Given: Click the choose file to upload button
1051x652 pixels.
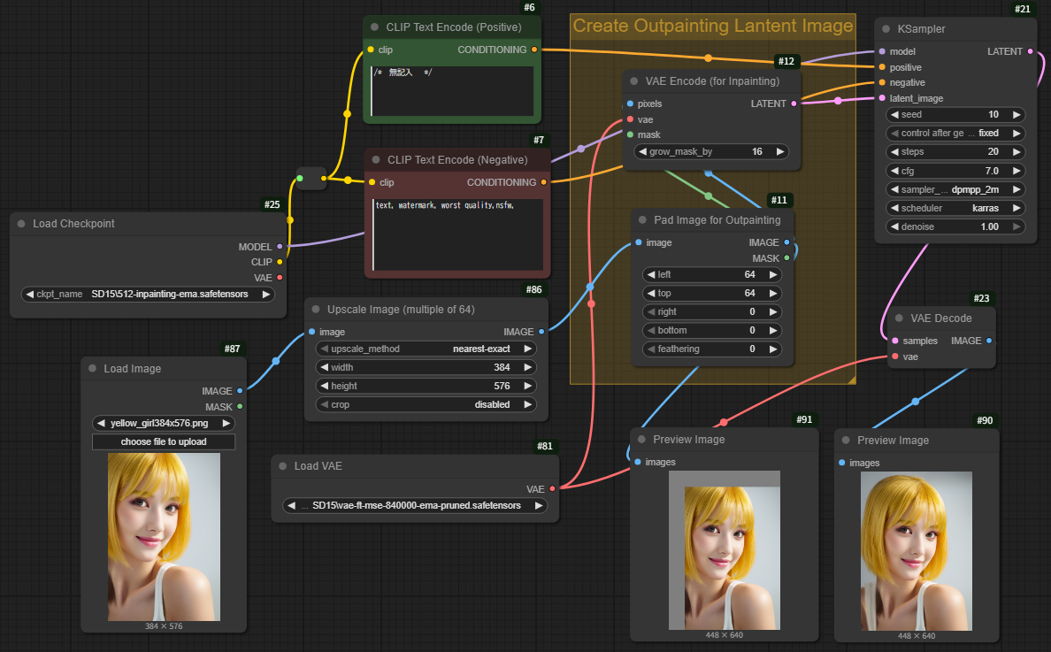Looking at the screenshot, I should point(164,441).
